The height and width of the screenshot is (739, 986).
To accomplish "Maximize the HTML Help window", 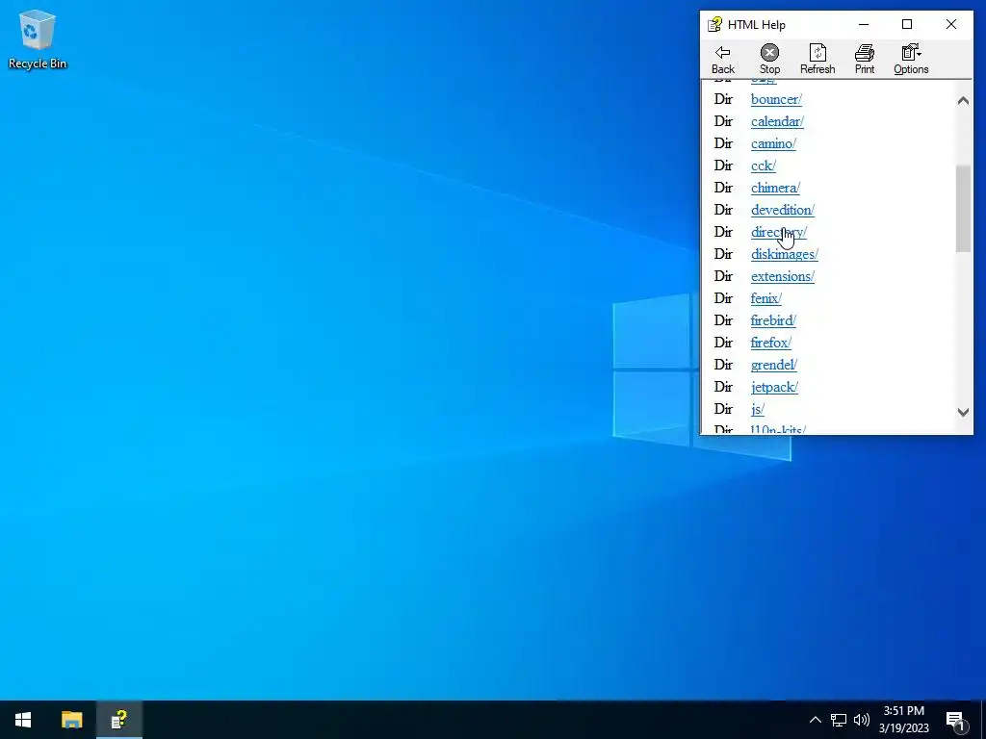I will (x=907, y=24).
